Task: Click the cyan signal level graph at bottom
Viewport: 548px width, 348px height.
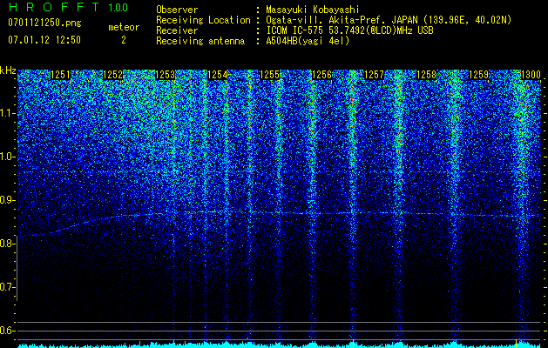Action: pos(280,345)
